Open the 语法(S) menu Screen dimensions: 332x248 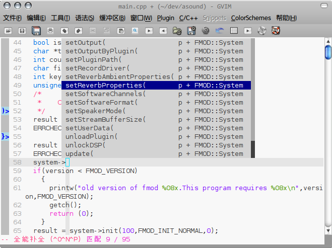pyautogui.click(x=85, y=18)
